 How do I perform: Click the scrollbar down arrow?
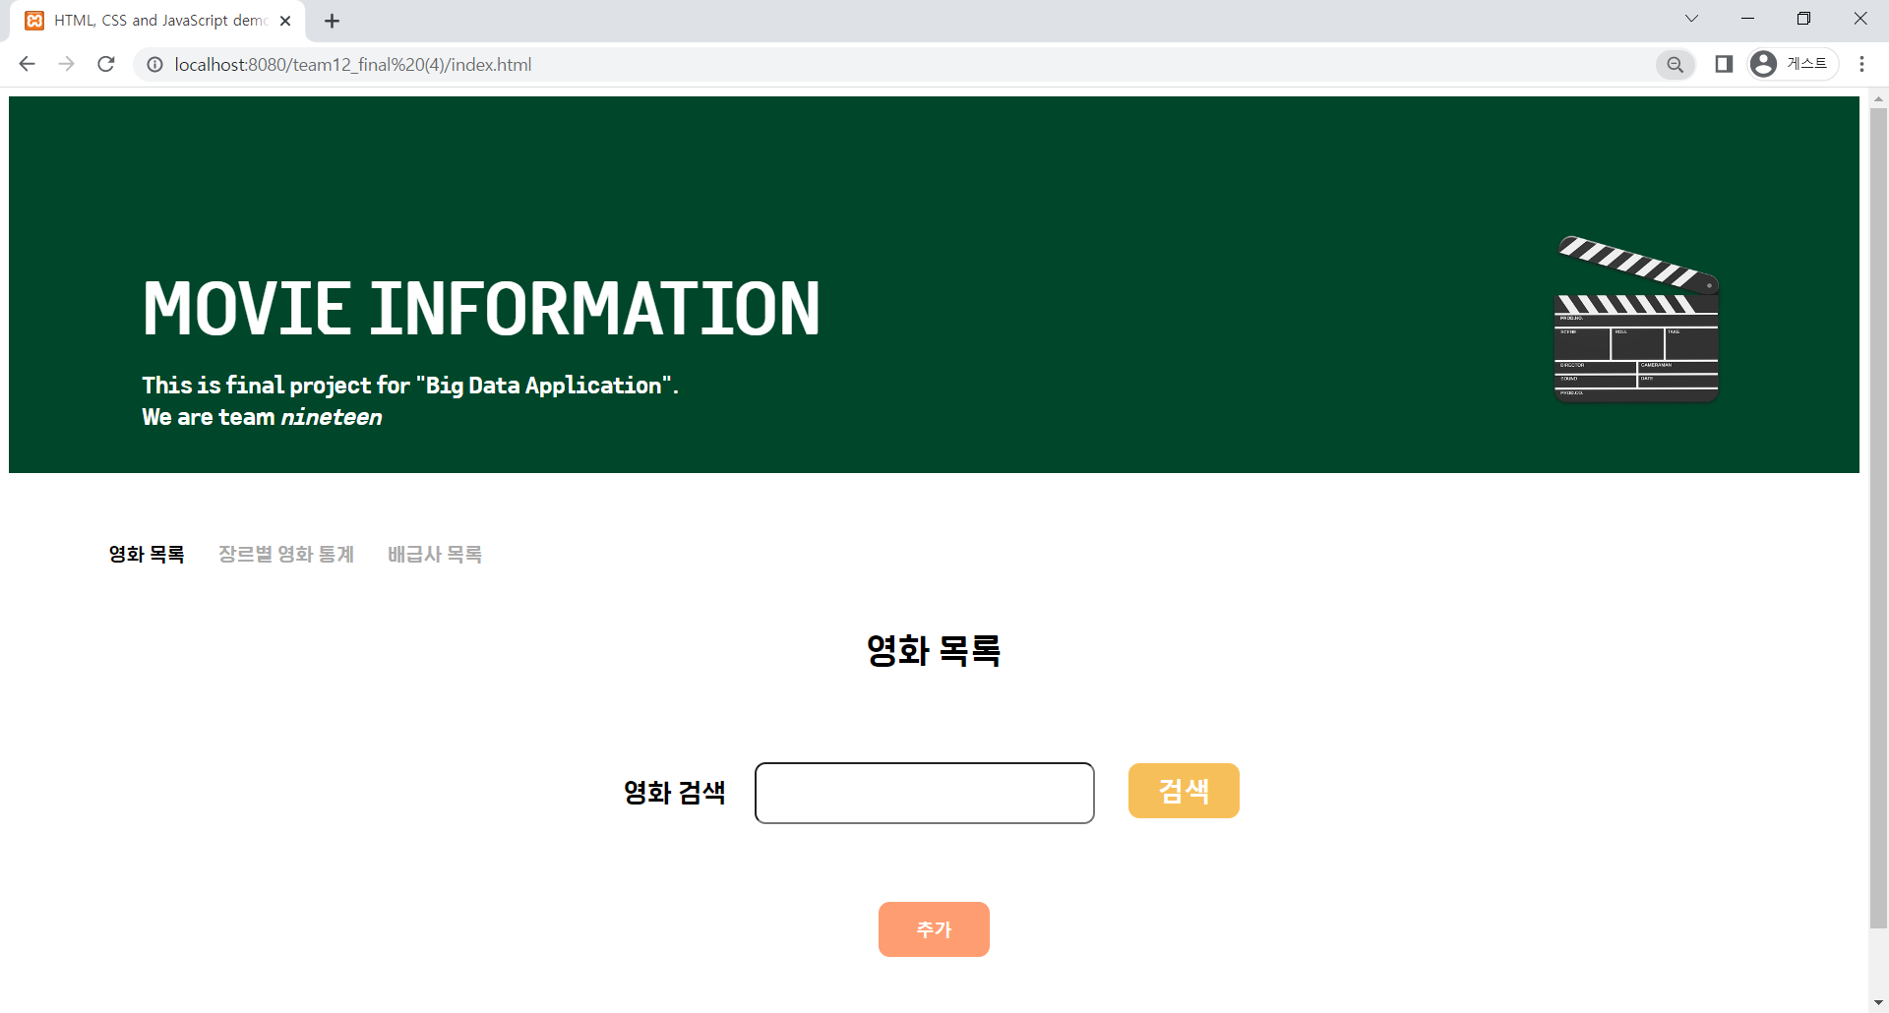coord(1878,1002)
